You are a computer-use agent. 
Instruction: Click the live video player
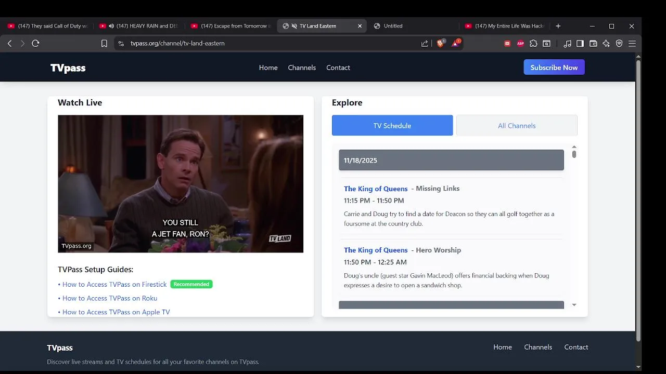pos(181,184)
